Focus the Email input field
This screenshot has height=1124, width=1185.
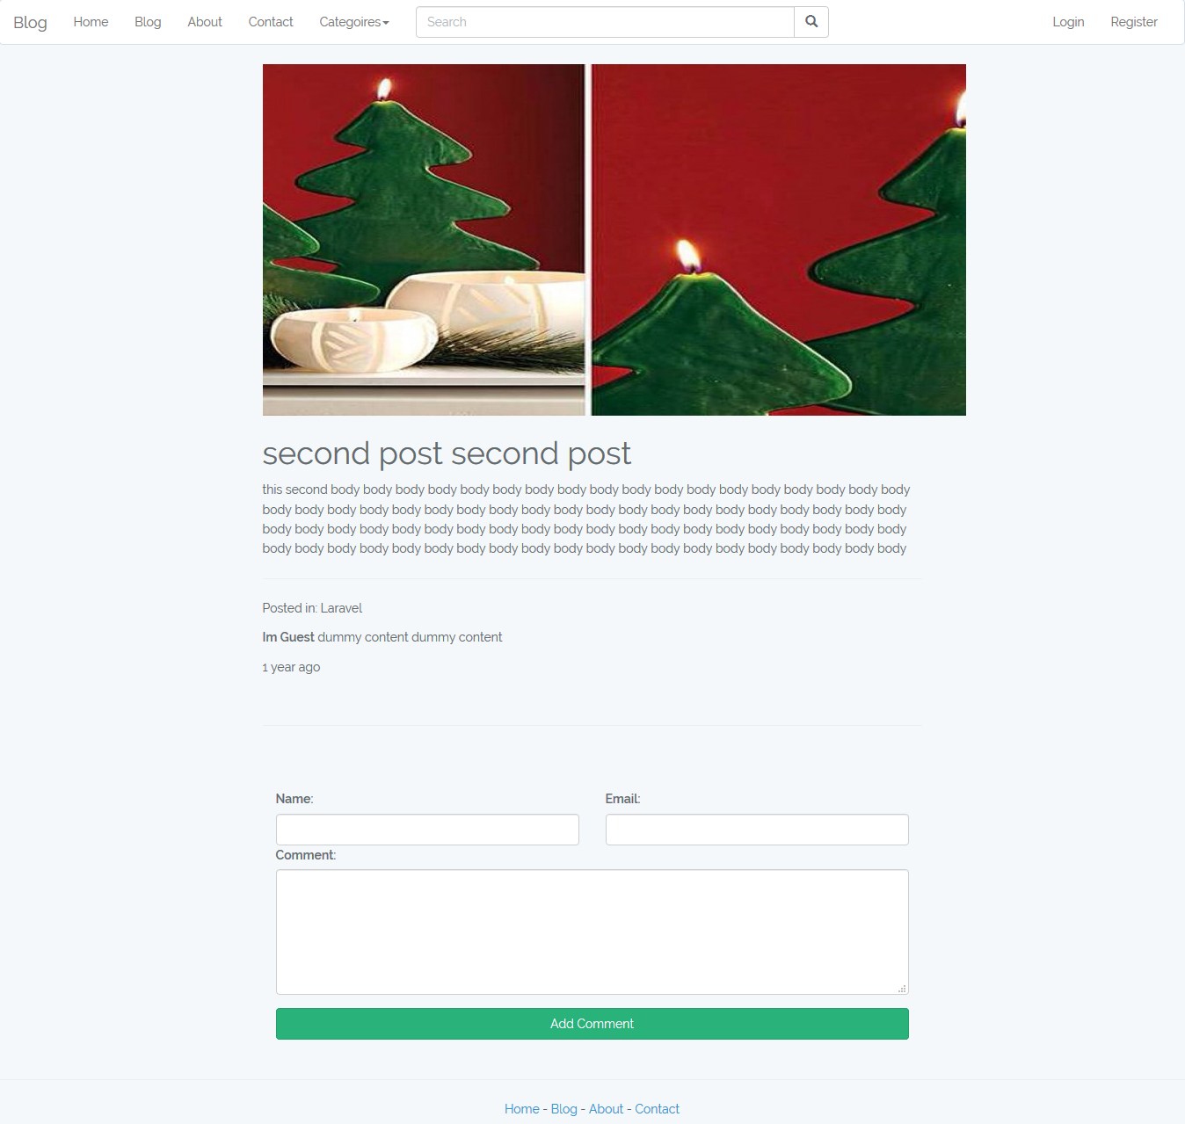757,830
